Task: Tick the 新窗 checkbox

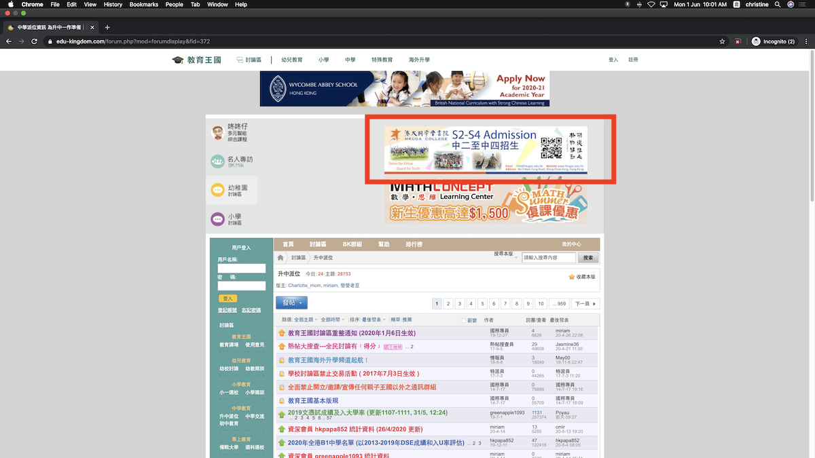Action: [464, 320]
